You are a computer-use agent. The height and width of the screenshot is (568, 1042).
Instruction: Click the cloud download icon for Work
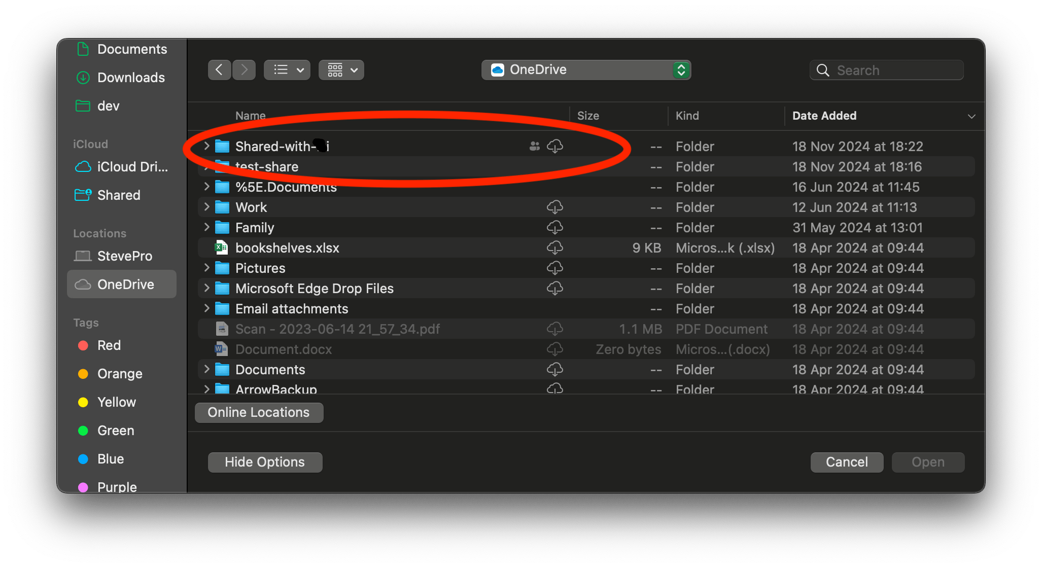(554, 207)
